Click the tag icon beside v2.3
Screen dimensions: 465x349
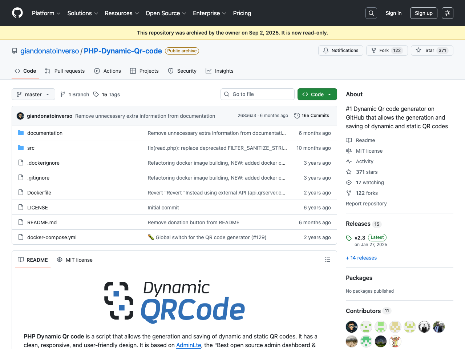point(349,238)
